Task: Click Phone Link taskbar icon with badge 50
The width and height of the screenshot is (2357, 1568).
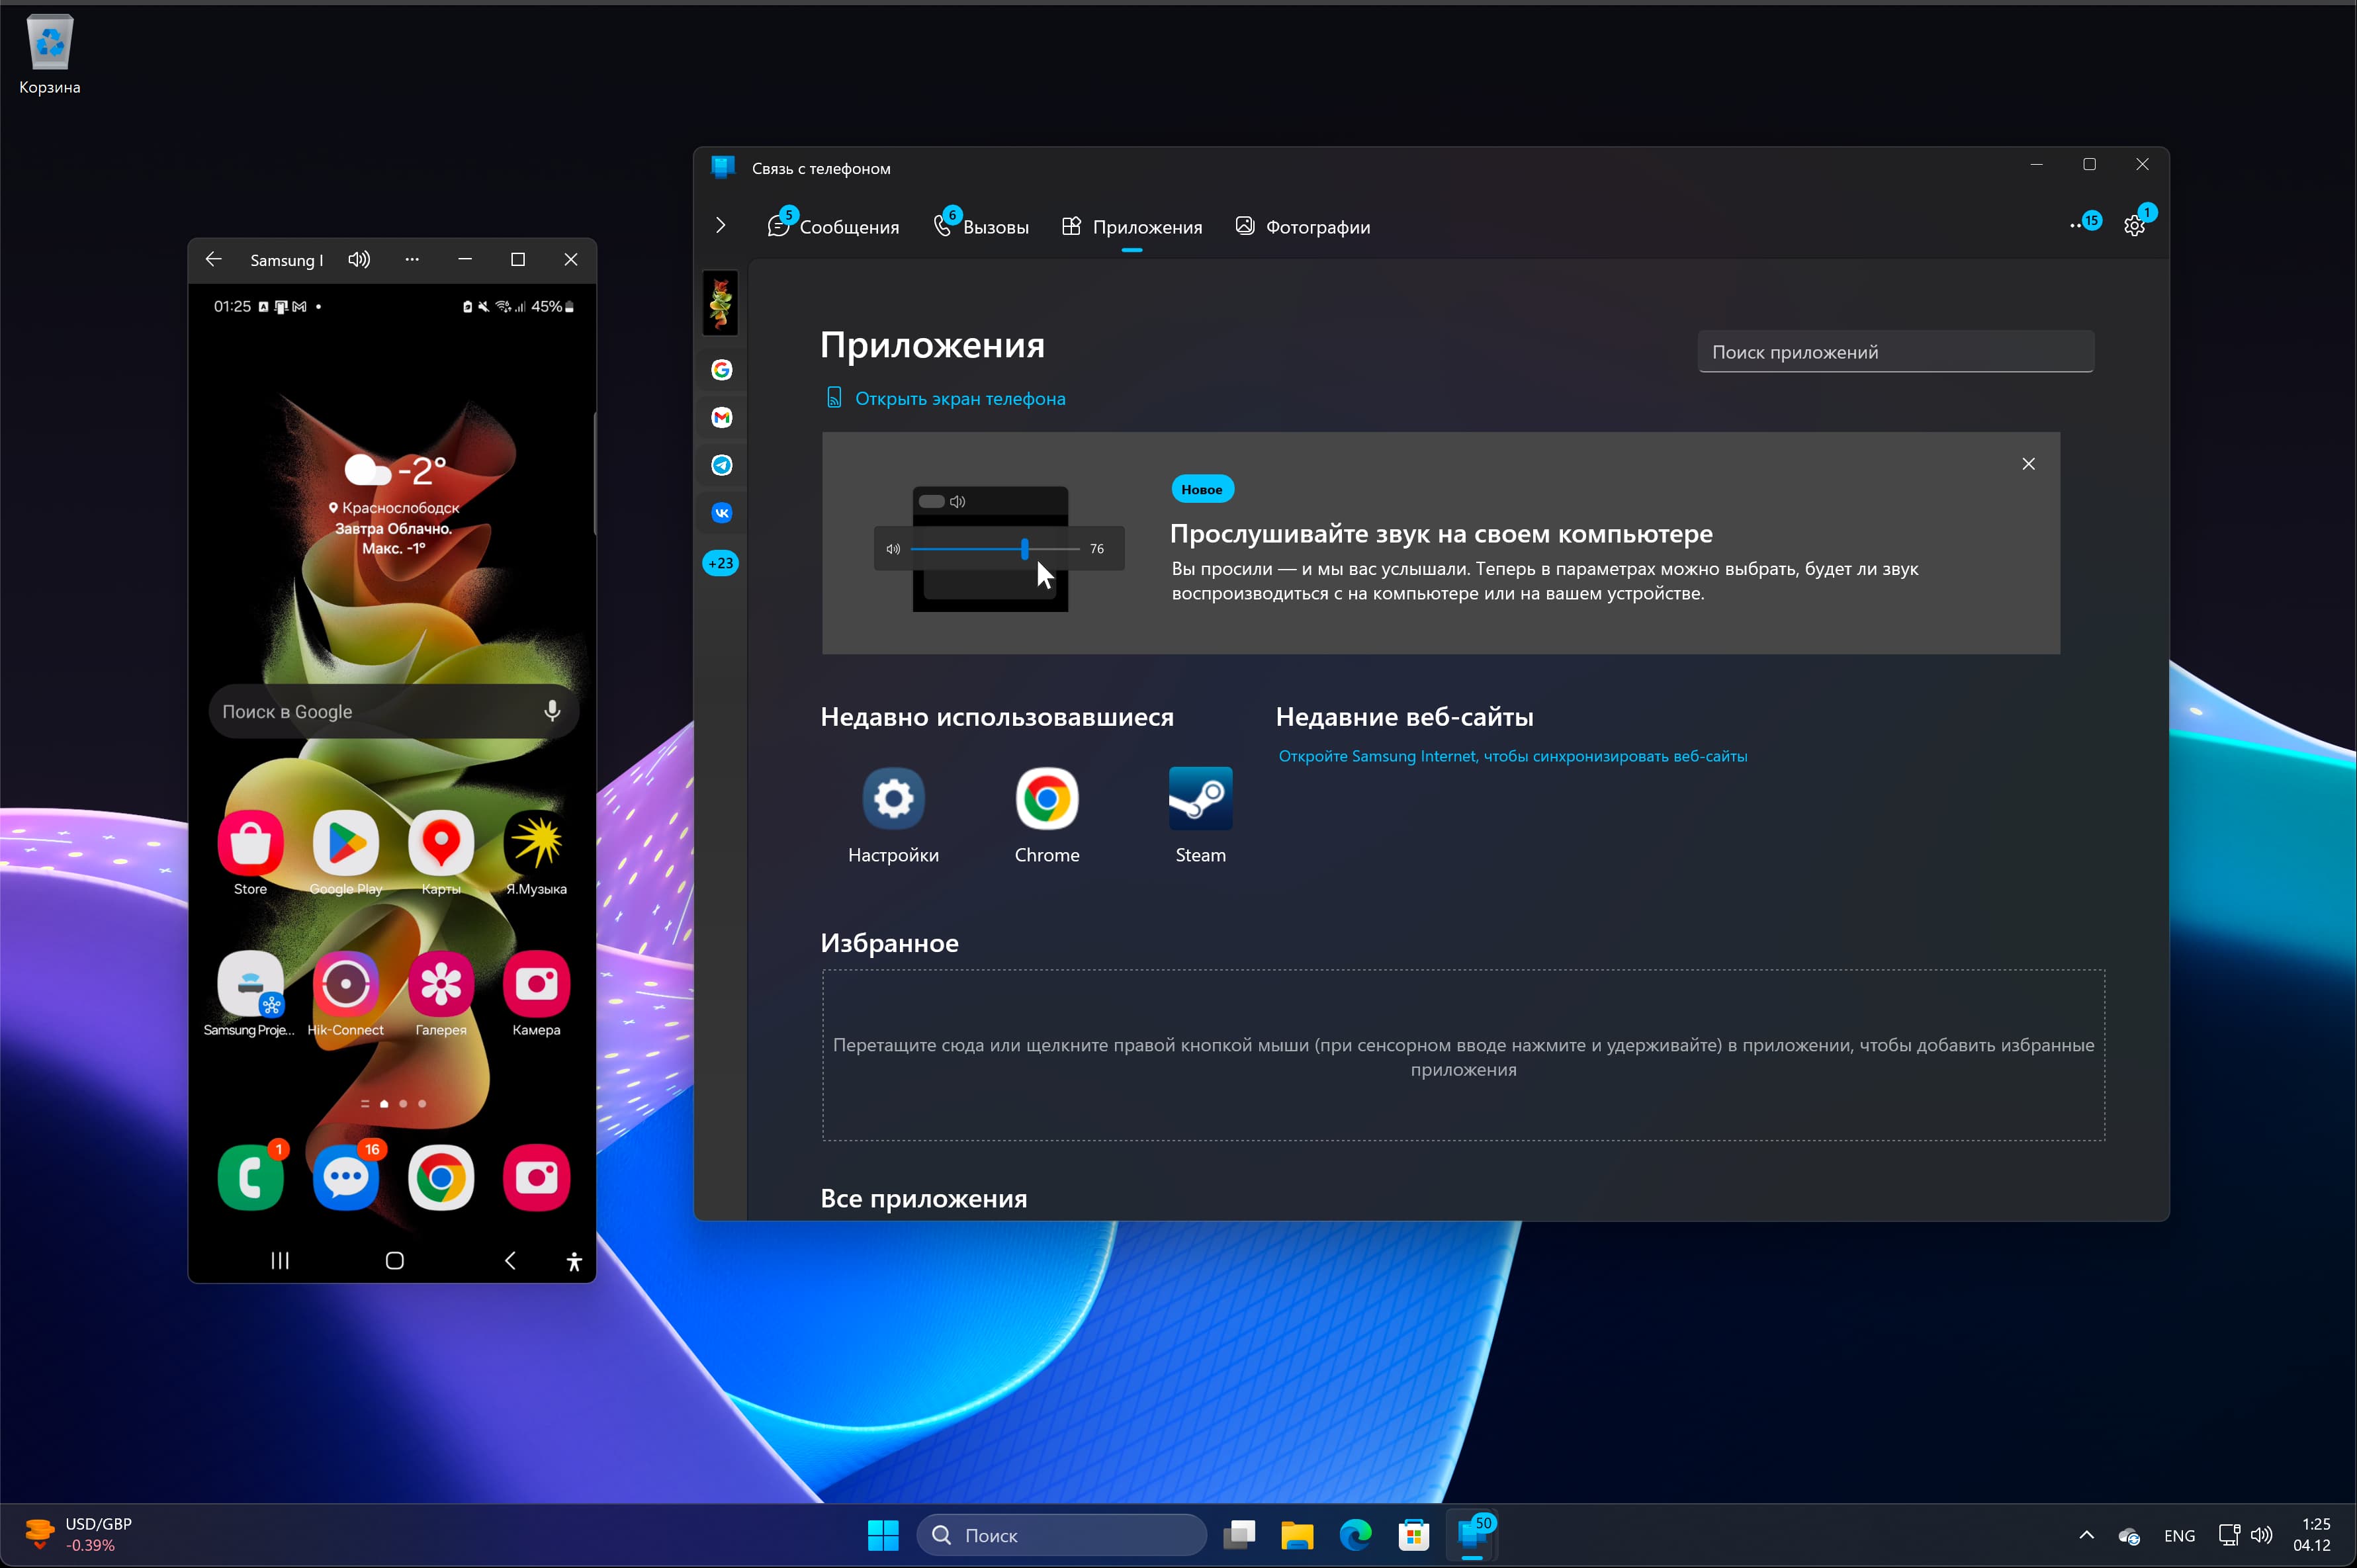Action: click(1472, 1535)
